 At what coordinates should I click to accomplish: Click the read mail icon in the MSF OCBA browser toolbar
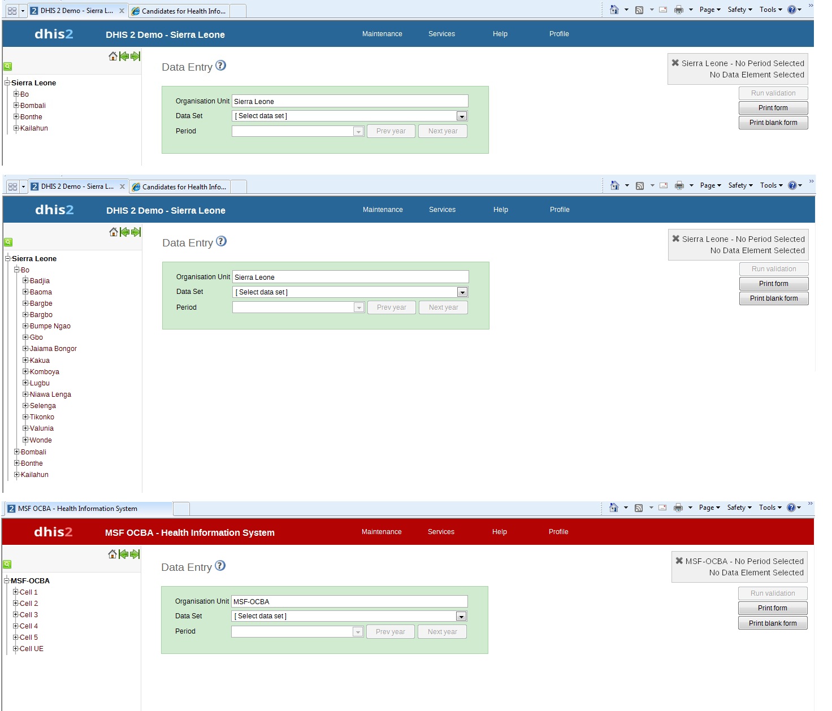663,508
